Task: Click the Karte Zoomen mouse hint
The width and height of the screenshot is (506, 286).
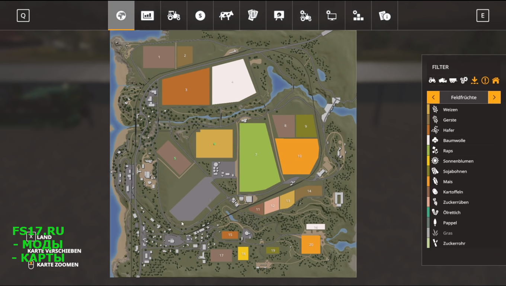Action: point(53,265)
